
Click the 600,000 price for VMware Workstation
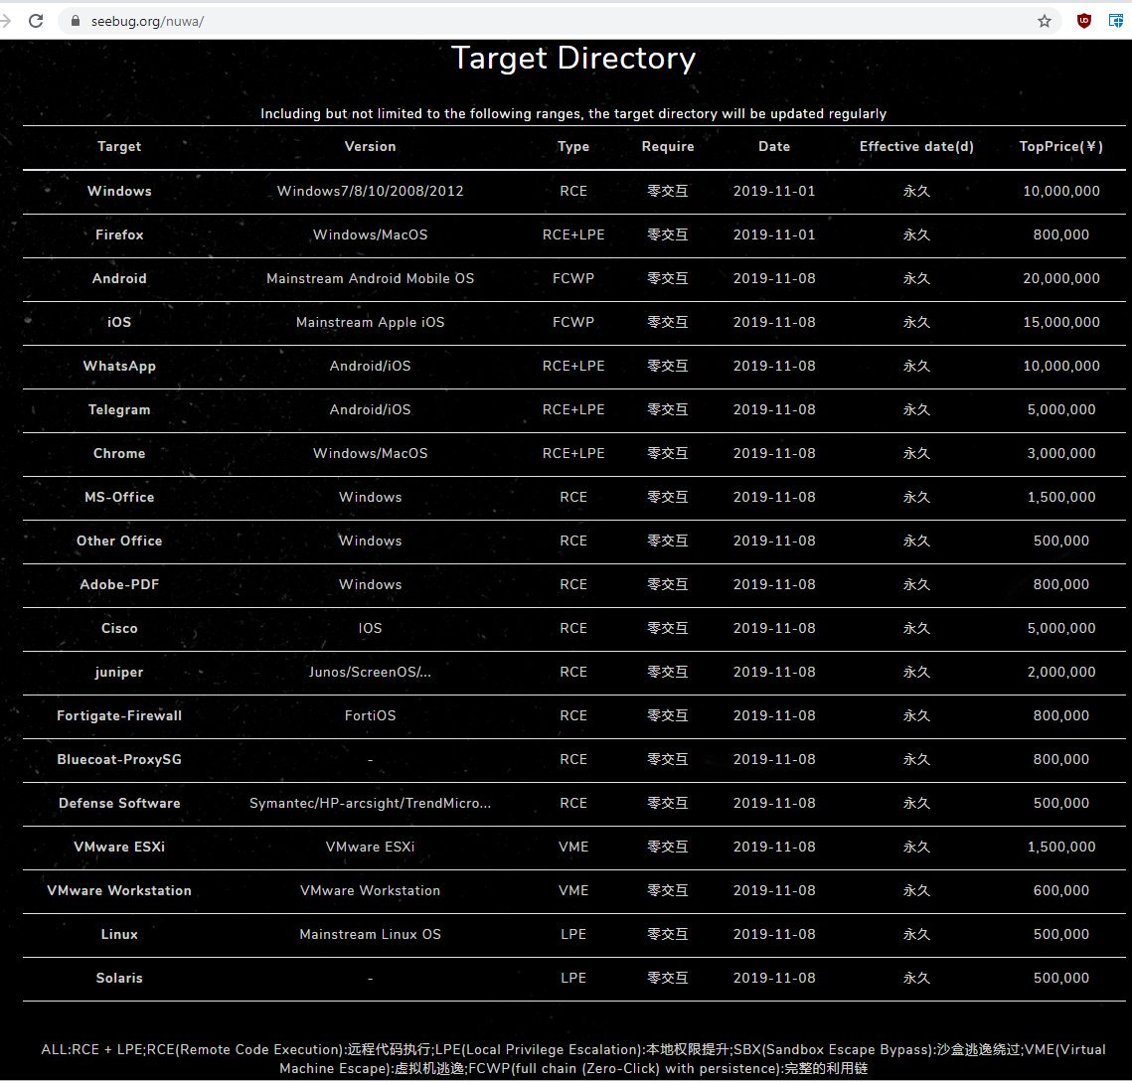pyautogui.click(x=1061, y=891)
